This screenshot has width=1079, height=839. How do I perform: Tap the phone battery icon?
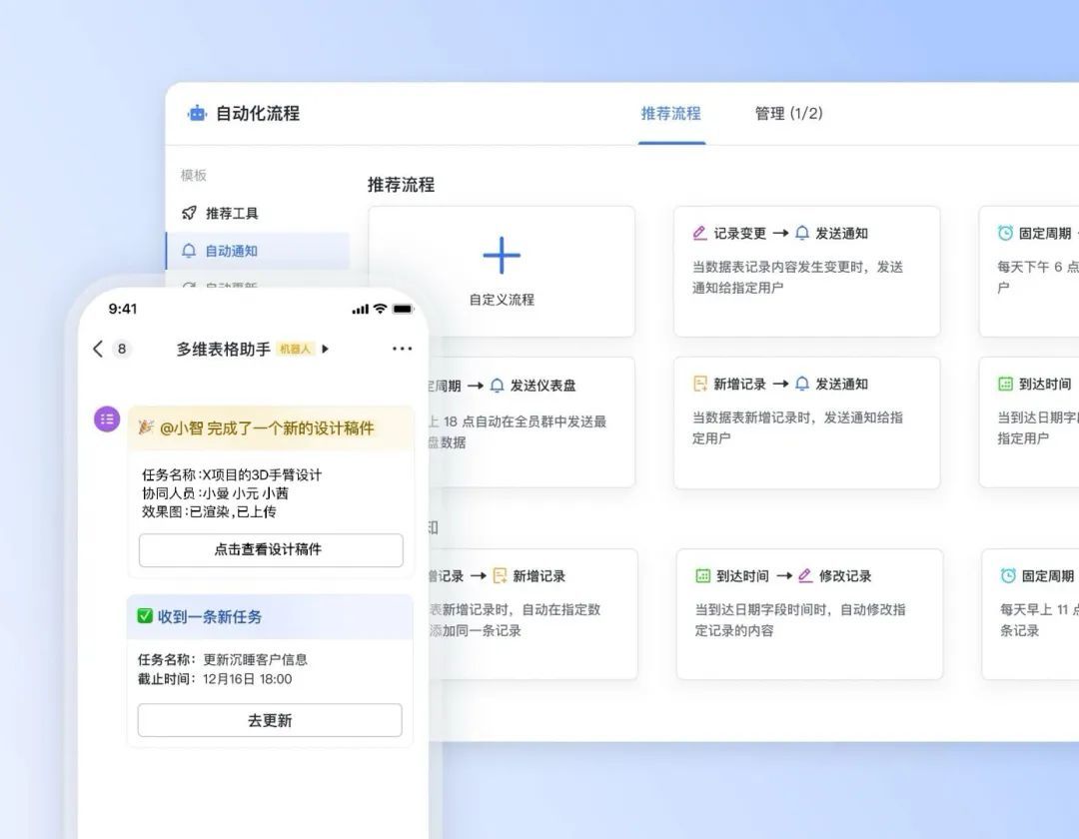403,309
